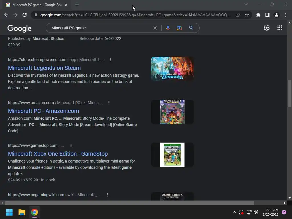Image resolution: width=292 pixels, height=219 pixels.
Task: Clear the search box text
Action: (x=155, y=28)
